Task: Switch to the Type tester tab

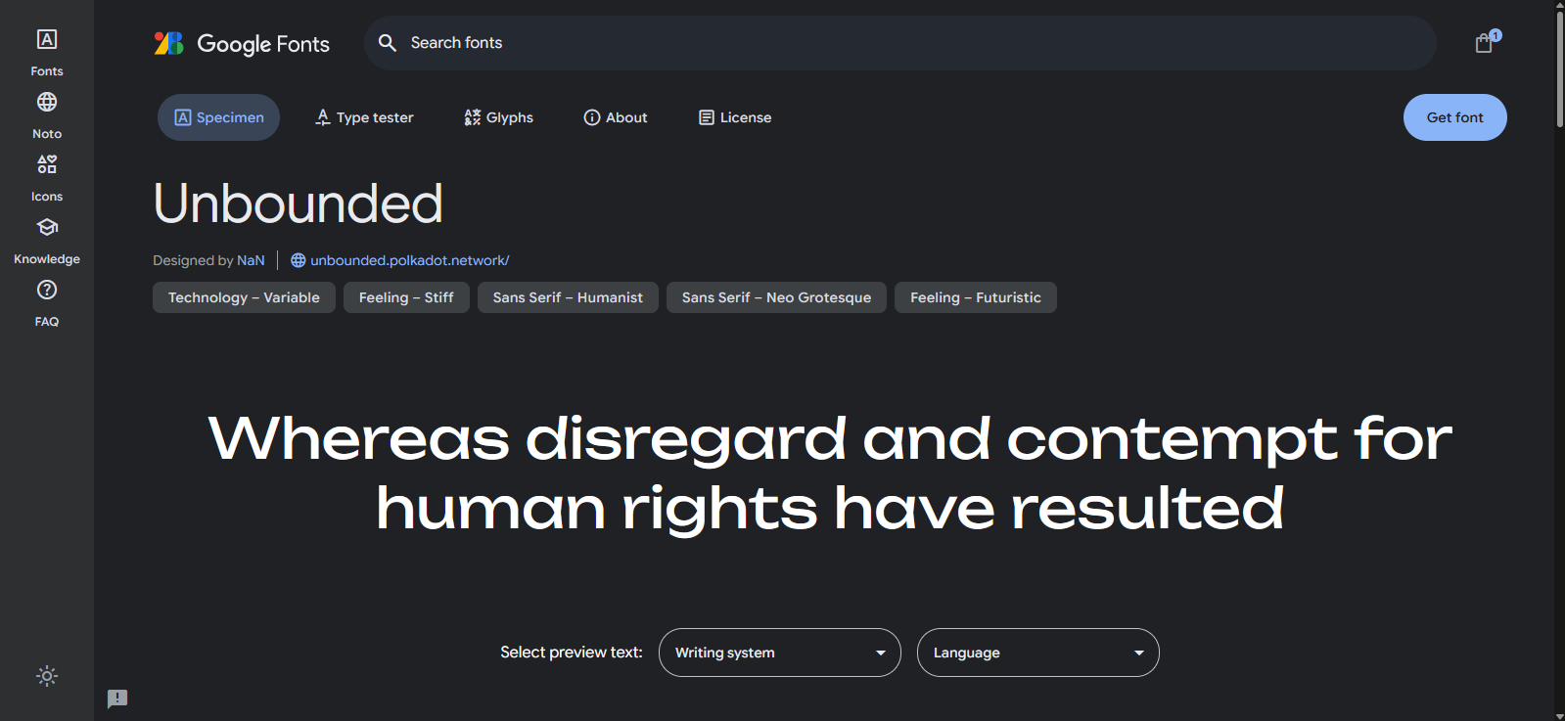Action: tap(364, 117)
